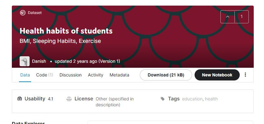The image size is (264, 124).
Task: Click the Dataset cube icon
Action: pyautogui.click(x=23, y=13)
